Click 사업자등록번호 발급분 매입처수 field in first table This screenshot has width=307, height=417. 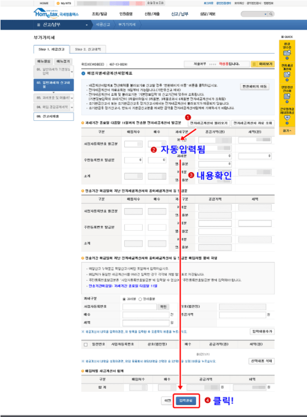click(x=134, y=144)
